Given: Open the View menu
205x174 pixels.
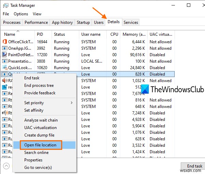Looking at the screenshot, I should tap(37, 14).
